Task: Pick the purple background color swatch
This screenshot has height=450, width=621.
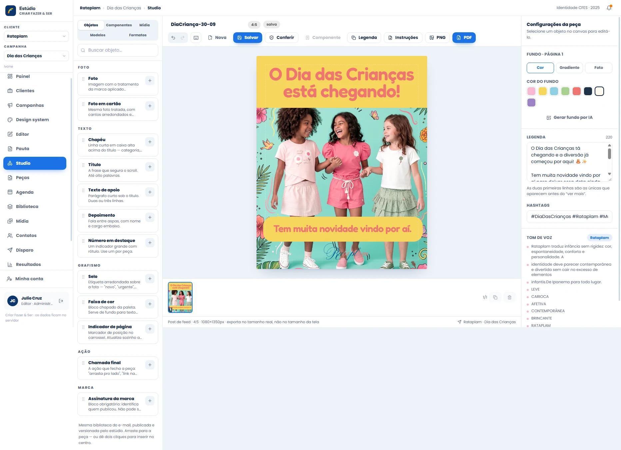Action: tap(531, 103)
